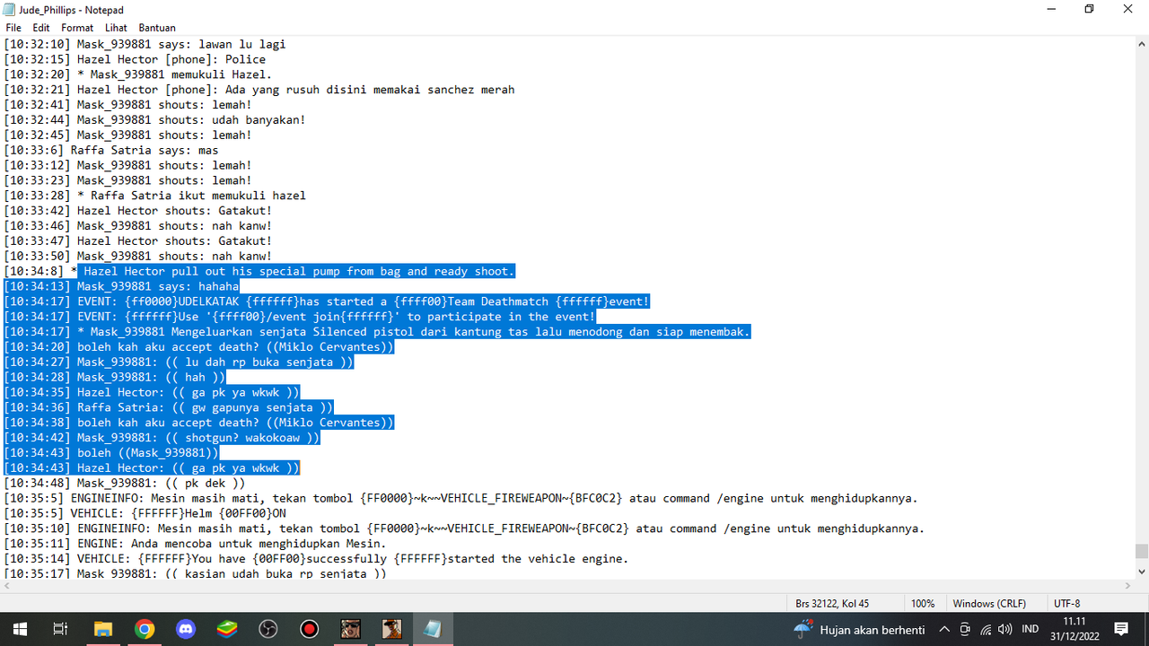Open Windows Start menu
Image resolution: width=1149 pixels, height=646 pixels.
point(20,629)
